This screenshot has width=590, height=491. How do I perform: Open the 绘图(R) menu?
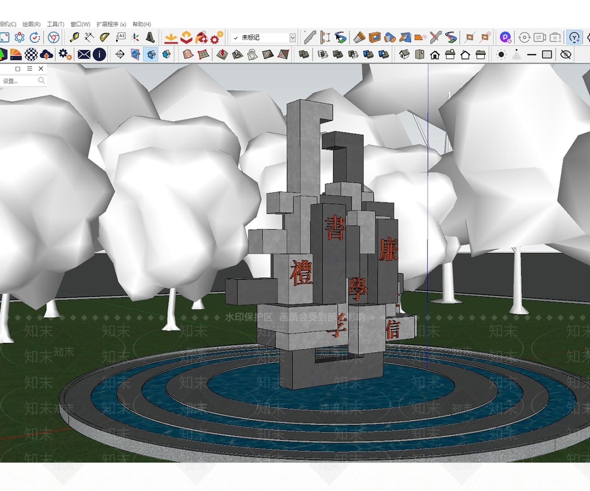[31, 24]
